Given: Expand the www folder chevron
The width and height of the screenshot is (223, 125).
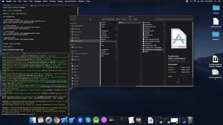Looking at the screenshot, I should pos(163,52).
